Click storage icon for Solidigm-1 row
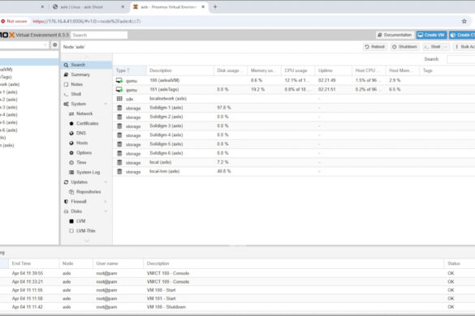Screen dimensions: 475x316 (119, 108)
